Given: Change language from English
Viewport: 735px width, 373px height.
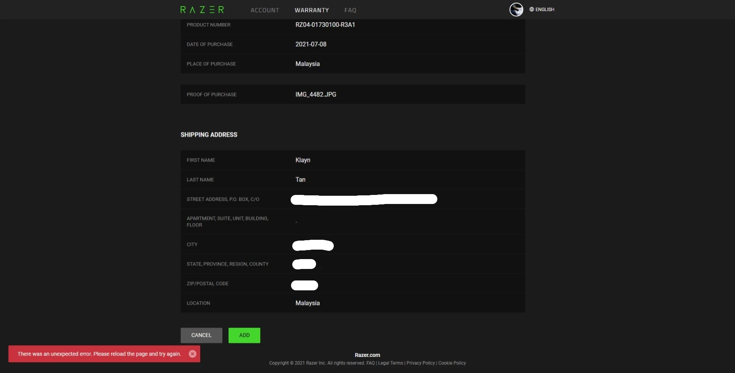Looking at the screenshot, I should pyautogui.click(x=545, y=9).
